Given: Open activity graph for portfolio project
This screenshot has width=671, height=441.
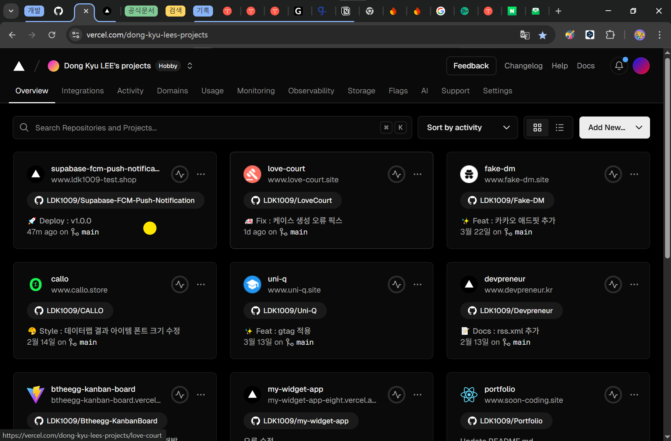Looking at the screenshot, I should tap(613, 395).
